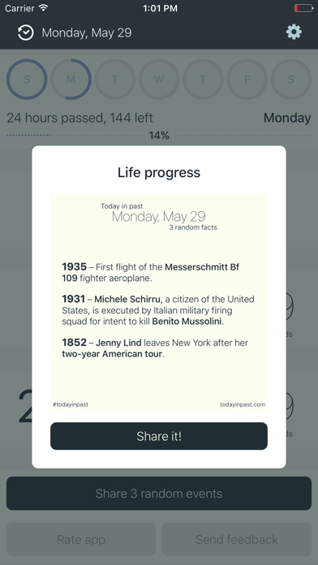
Task: Select the M (Monday) day circle
Action: pyautogui.click(x=71, y=80)
